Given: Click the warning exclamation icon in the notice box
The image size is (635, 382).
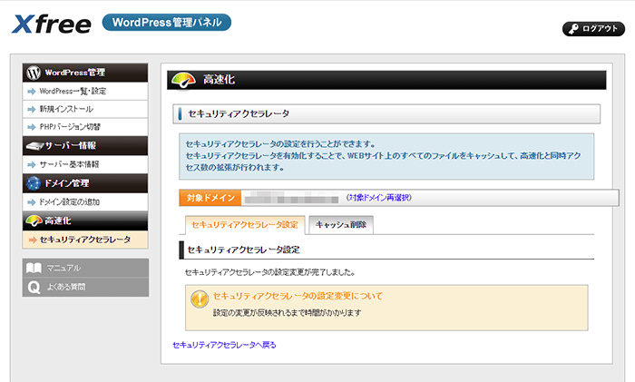Looking at the screenshot, I should pyautogui.click(x=200, y=299).
